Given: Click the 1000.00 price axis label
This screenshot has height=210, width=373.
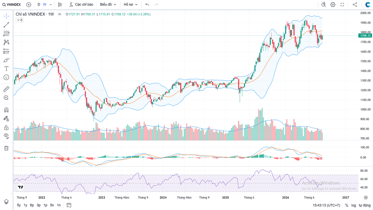Looking at the screenshot, I should (365, 110).
